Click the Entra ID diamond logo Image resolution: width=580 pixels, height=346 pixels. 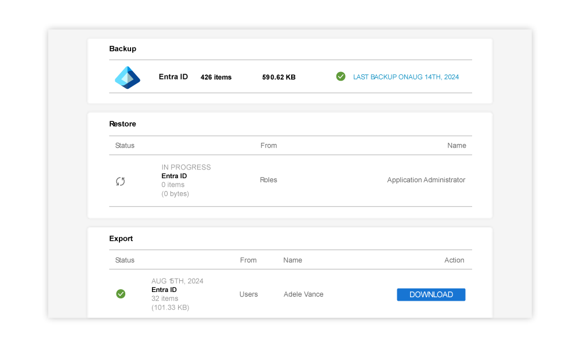pyautogui.click(x=128, y=77)
